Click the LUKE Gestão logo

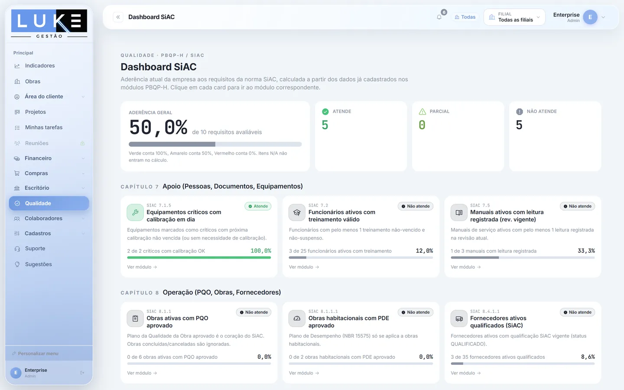pyautogui.click(x=49, y=24)
